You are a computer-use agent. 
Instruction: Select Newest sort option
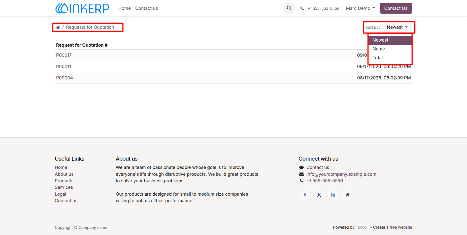(x=390, y=40)
